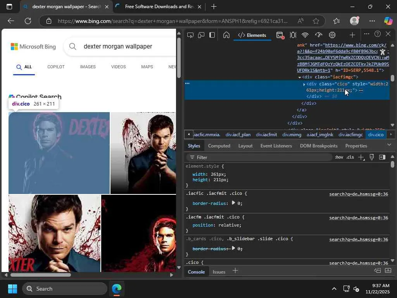The height and width of the screenshot is (298, 397).
Task: Toggle the .cls class editor
Action: (350, 157)
